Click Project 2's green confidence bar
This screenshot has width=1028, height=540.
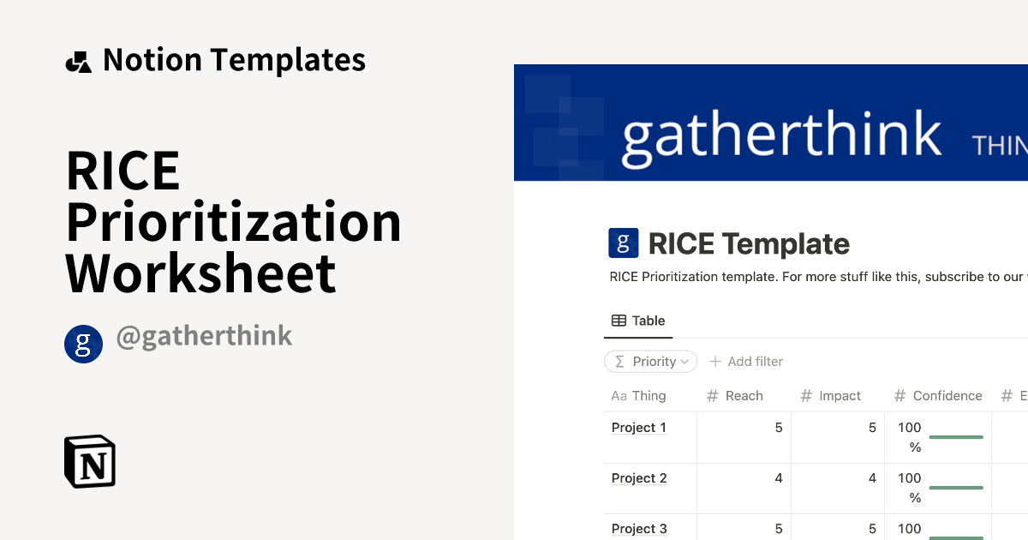point(956,487)
